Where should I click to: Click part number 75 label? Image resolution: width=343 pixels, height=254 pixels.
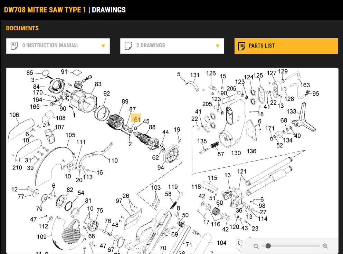pyautogui.click(x=100, y=211)
